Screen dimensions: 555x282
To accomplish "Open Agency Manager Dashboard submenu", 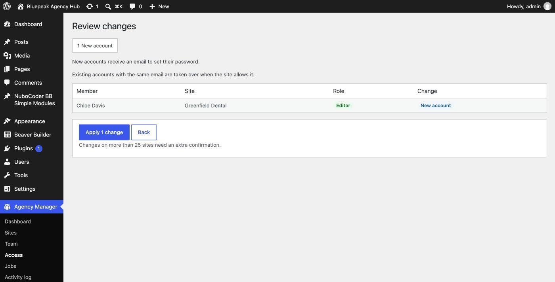I will coord(18,221).
